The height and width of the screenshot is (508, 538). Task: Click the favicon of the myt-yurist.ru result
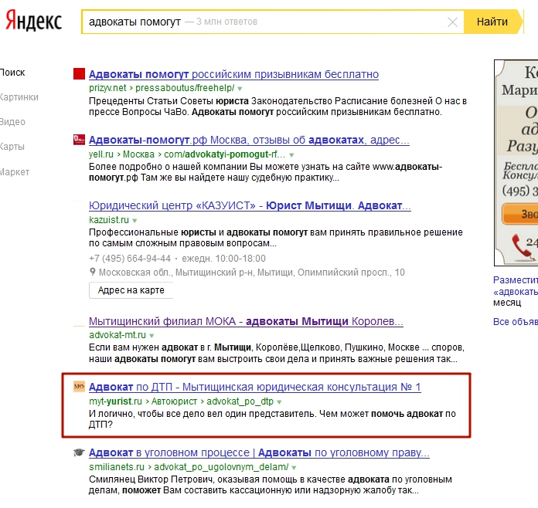(x=78, y=387)
